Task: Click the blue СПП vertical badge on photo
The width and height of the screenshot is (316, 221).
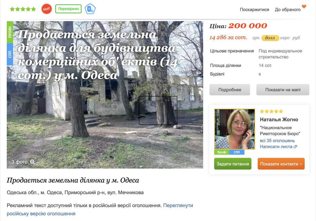Action: [x=10, y=54]
